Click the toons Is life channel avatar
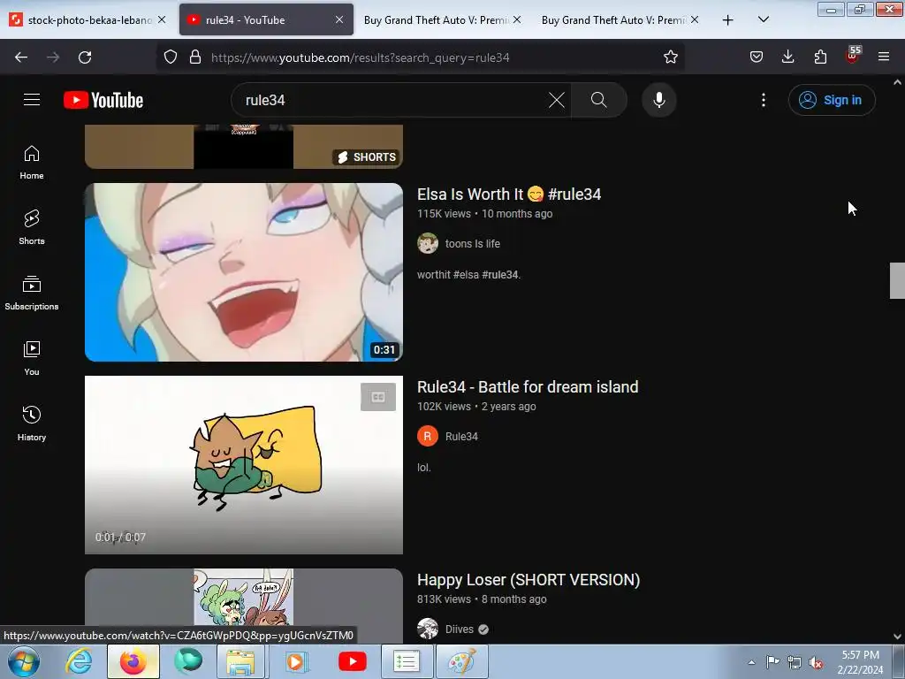Viewport: 905px width, 679px height. tap(428, 244)
